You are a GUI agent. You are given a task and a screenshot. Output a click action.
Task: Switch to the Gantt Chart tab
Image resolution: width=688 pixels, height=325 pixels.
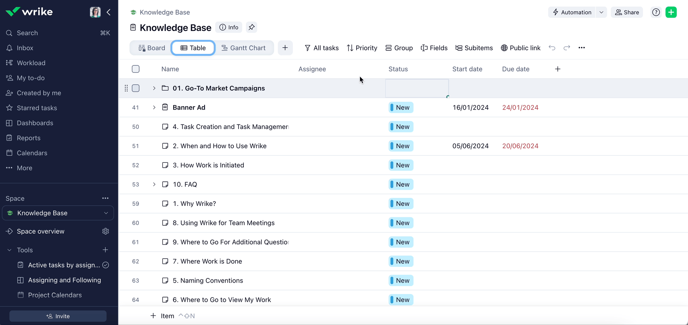243,48
